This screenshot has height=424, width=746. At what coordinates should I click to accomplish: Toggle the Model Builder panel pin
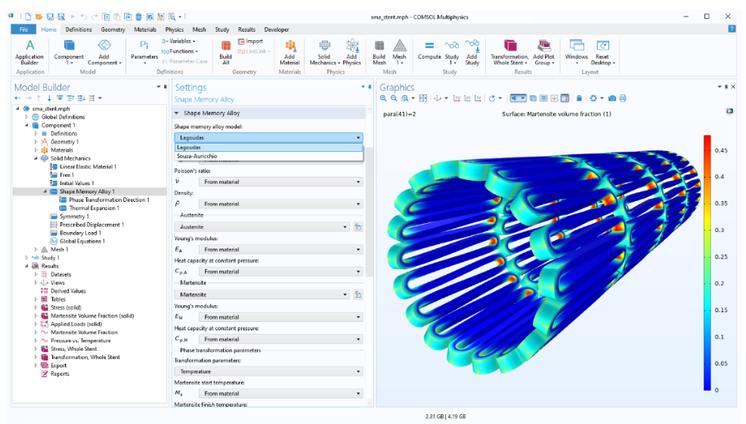tap(165, 87)
